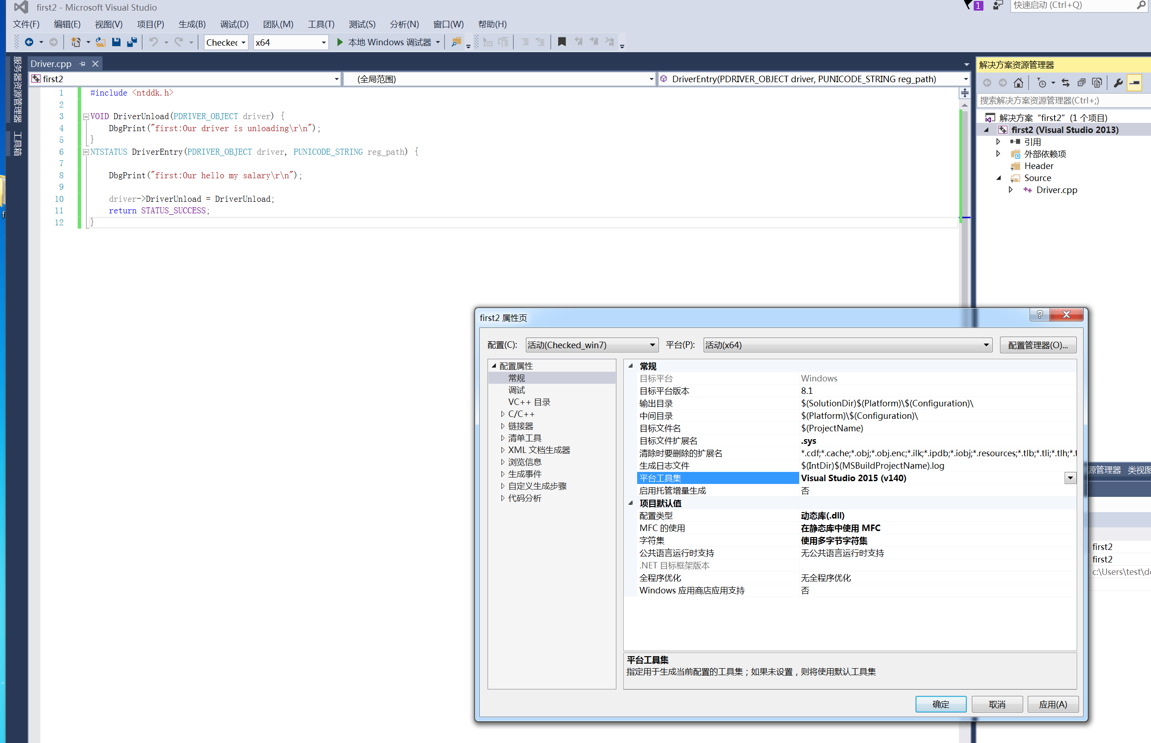1151x743 pixels.
Task: Open the 配置(C) configuration combo box
Action: tap(591, 345)
